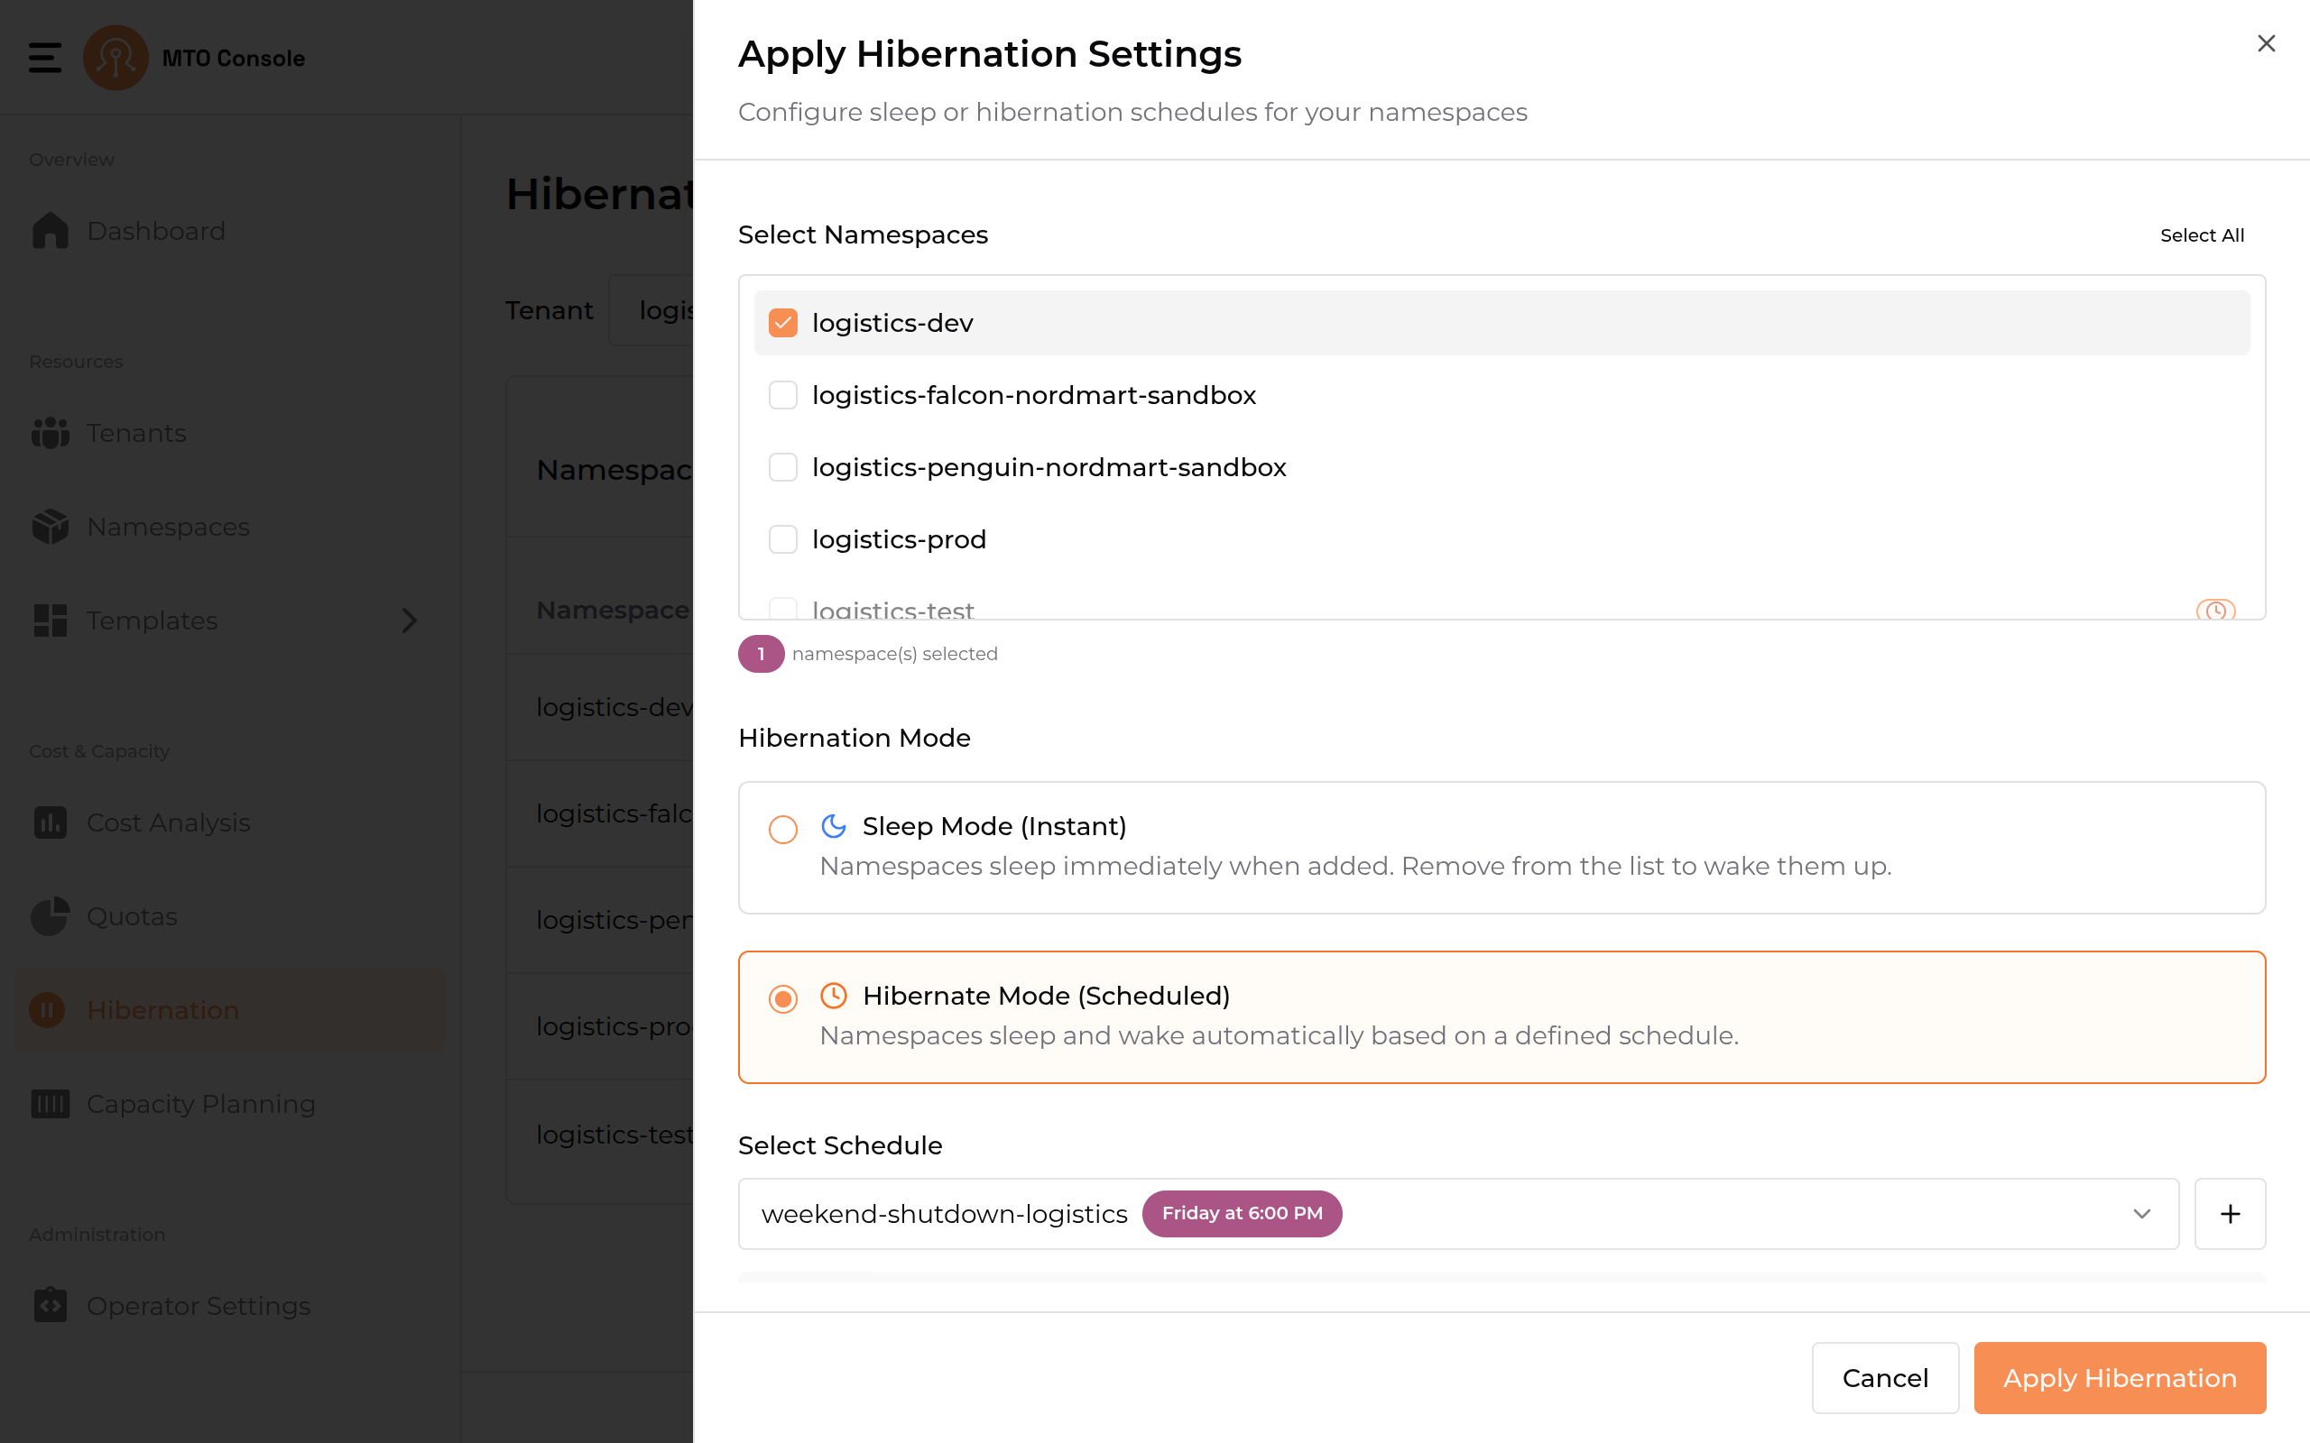Click the Sleep Mode description text
Viewport: 2310px width, 1443px height.
tap(1354, 866)
